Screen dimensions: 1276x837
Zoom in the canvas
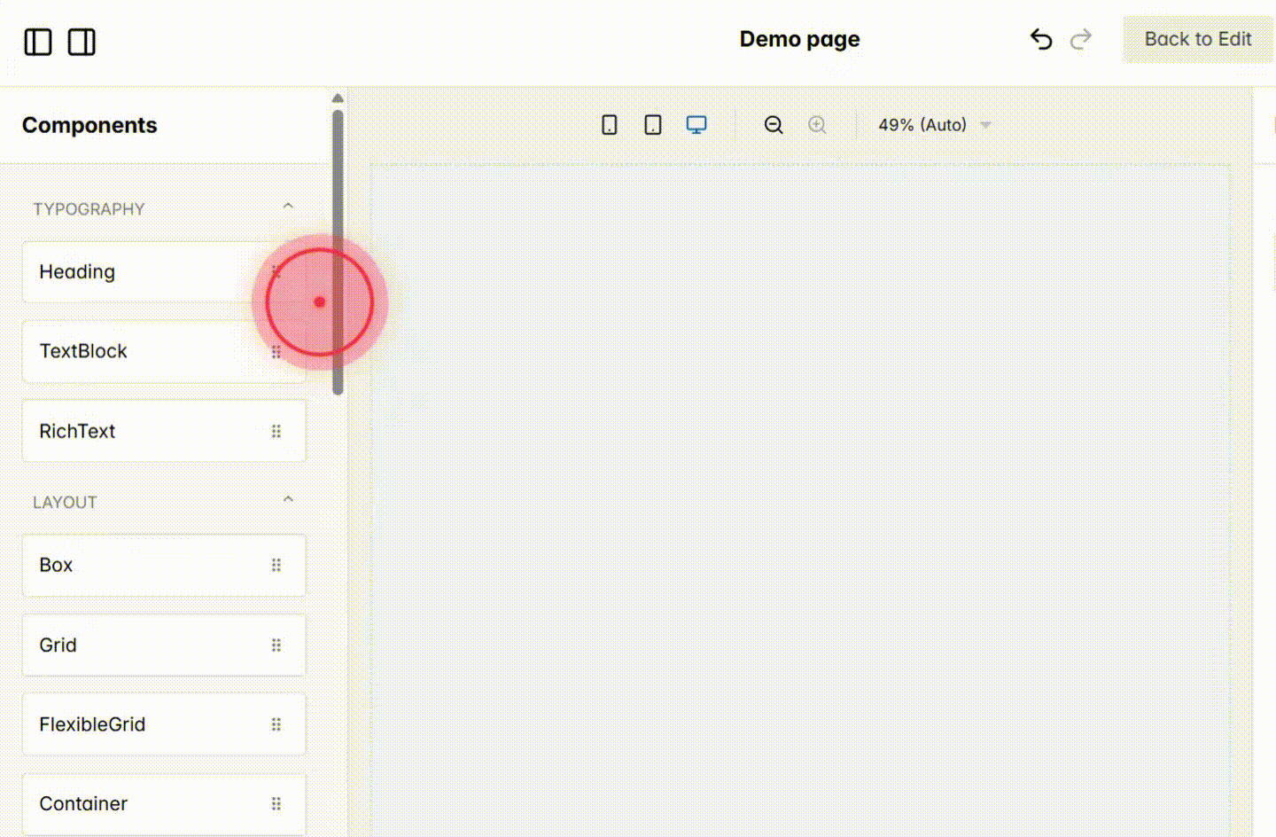coord(817,125)
